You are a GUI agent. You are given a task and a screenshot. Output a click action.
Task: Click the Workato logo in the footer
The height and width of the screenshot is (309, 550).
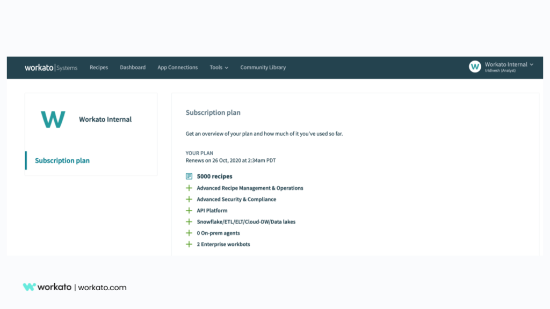pyautogui.click(x=47, y=287)
